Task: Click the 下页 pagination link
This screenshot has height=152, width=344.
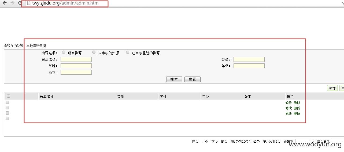Action: click(x=214, y=142)
